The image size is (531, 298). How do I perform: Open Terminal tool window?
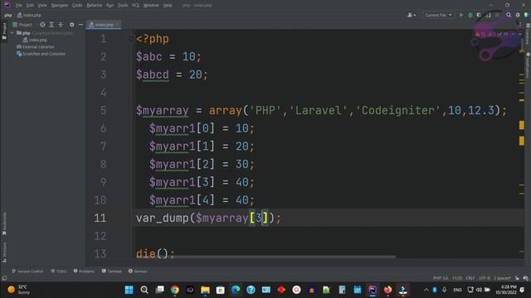click(111, 272)
